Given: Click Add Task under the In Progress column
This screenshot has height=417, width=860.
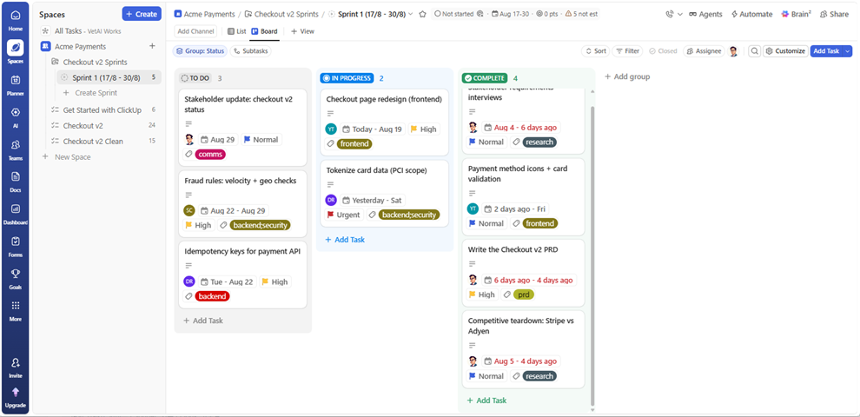Looking at the screenshot, I should click(x=345, y=240).
